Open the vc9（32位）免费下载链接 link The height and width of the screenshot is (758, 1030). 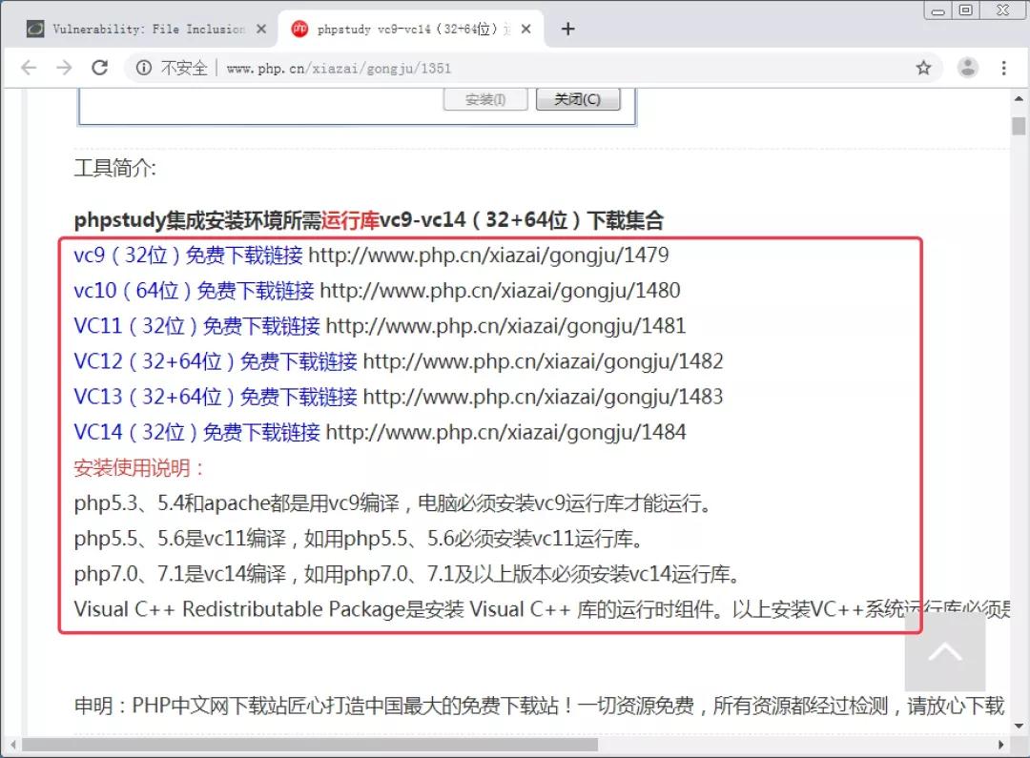point(189,255)
